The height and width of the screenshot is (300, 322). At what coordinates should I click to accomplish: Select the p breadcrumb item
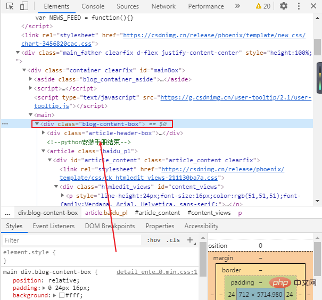tap(240, 213)
